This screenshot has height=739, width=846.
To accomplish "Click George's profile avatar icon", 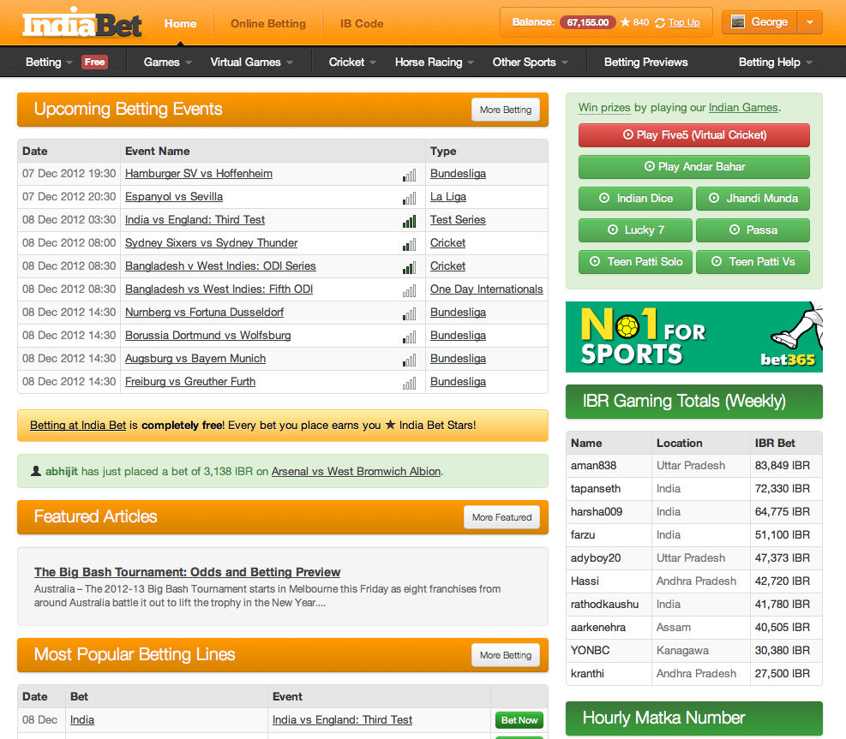I will tap(738, 22).
